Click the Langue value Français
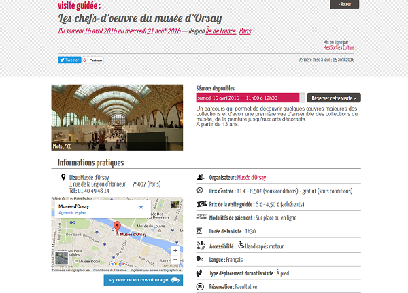This screenshot has height=293, width=408. point(234,260)
